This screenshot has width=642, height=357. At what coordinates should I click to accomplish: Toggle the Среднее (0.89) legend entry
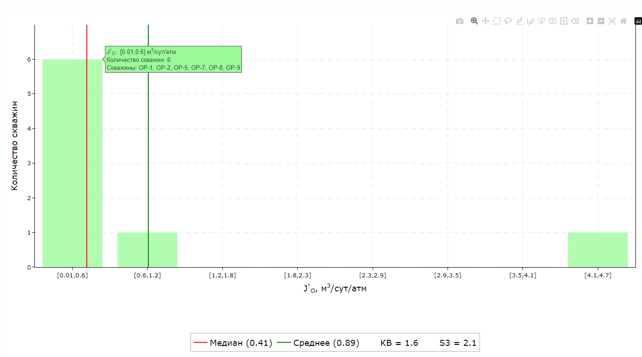click(318, 343)
